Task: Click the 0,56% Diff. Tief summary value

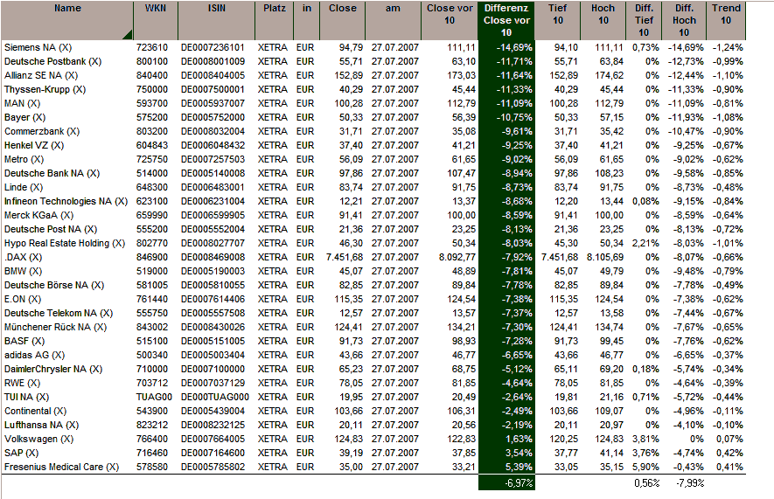Action: pos(646,483)
